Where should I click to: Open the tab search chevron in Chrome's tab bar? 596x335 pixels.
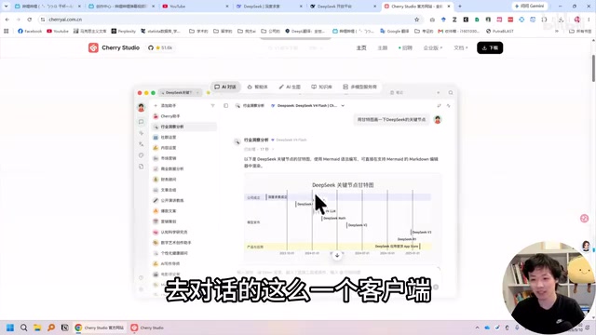click(x=6, y=7)
